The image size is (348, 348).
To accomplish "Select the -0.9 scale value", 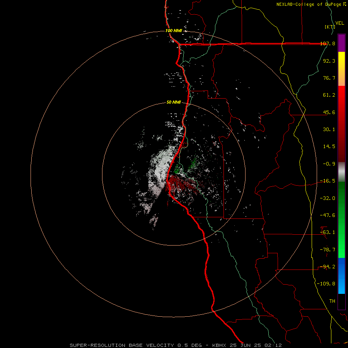I will point(329,164).
